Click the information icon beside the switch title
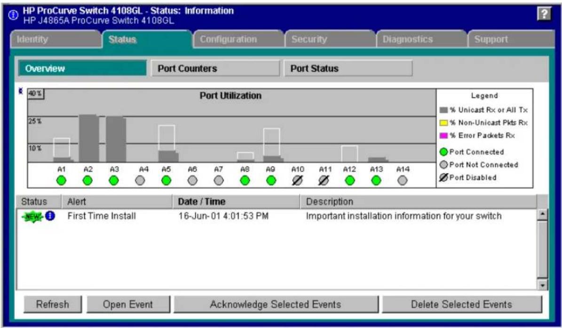 13,15
